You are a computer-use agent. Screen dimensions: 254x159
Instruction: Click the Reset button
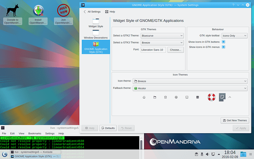click(x=126, y=128)
